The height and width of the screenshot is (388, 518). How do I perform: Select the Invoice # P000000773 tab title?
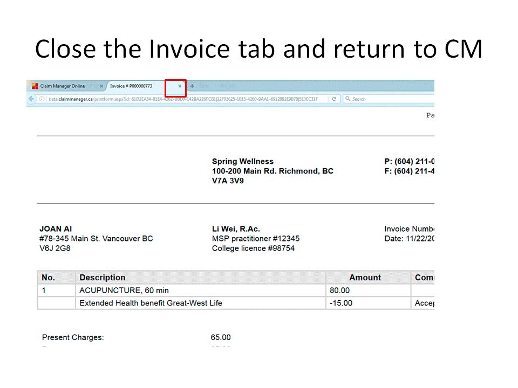coord(131,86)
